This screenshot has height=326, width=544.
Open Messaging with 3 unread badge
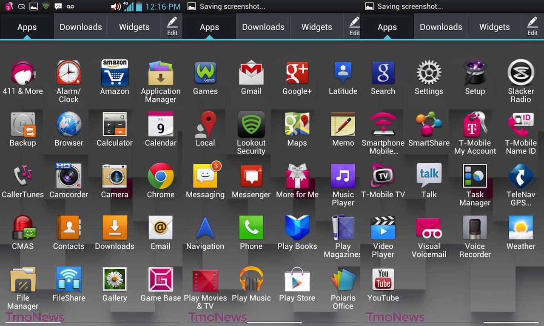coord(205,176)
